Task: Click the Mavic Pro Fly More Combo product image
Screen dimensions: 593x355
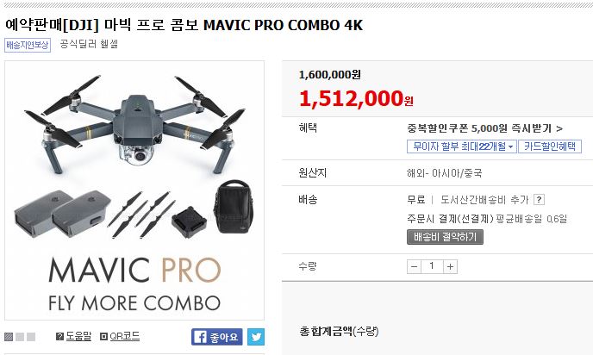Action: point(134,190)
